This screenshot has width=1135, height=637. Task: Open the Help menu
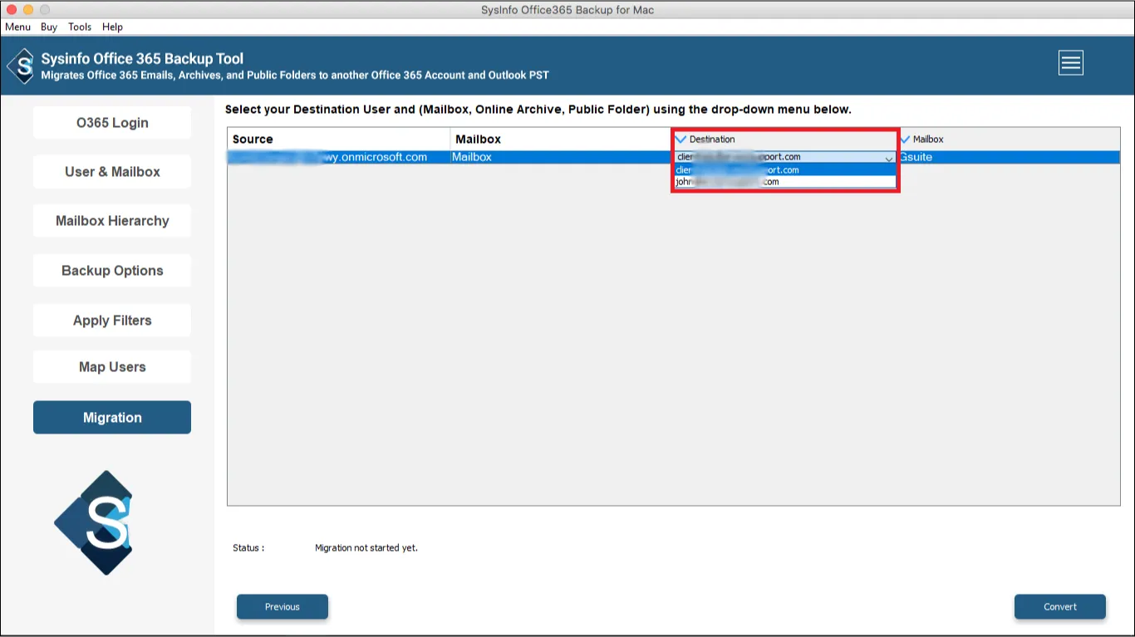coord(112,27)
